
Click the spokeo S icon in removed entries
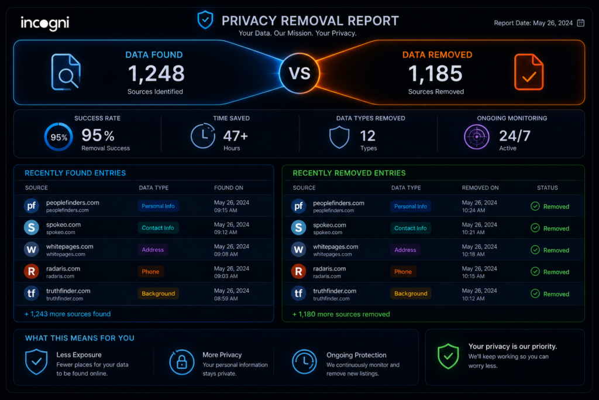coord(298,228)
